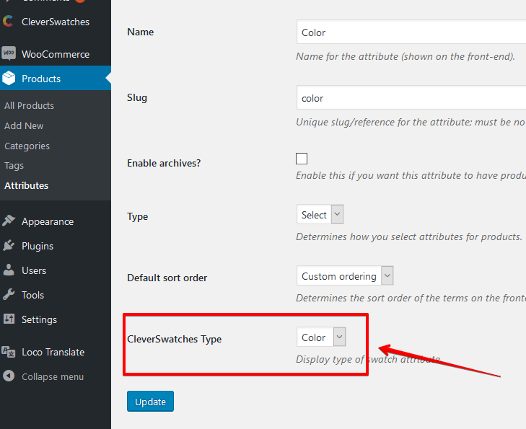Click the Appearance paintbrush icon
The width and height of the screenshot is (526, 429).
point(9,221)
